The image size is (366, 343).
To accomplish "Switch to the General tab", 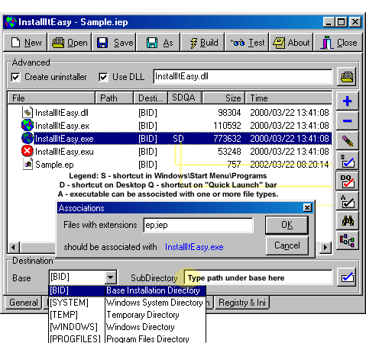I will (x=24, y=303).
